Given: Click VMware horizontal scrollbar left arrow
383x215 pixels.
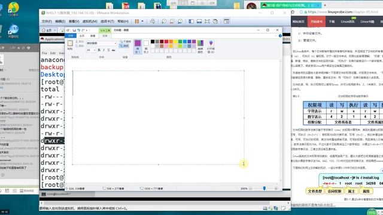Looking at the screenshot, I should pyautogui.click(x=41, y=203).
